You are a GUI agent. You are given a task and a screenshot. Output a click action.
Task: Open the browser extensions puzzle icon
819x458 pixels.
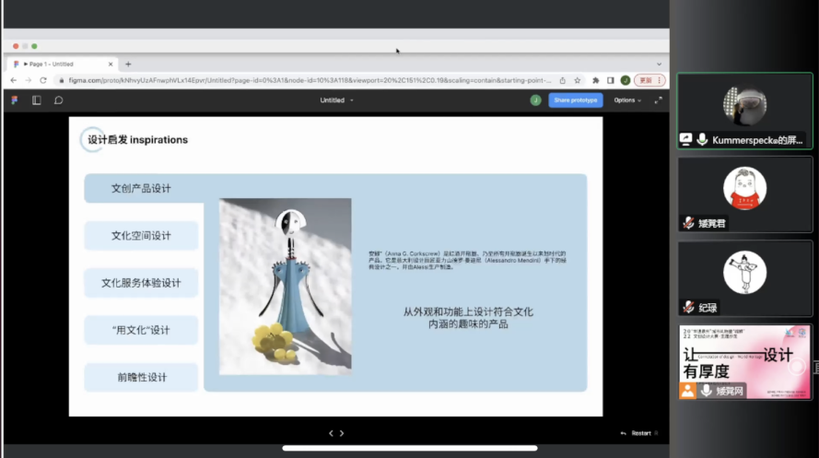[595, 80]
